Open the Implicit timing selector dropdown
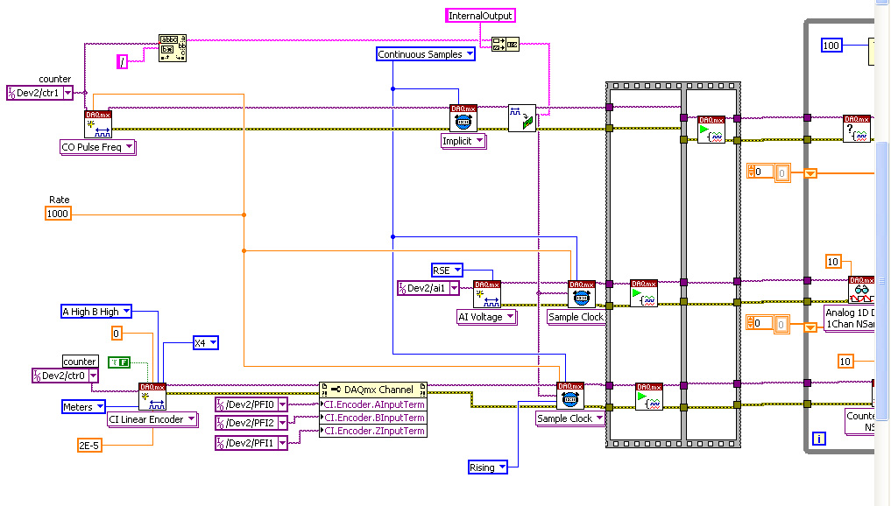891x506 pixels. (479, 140)
